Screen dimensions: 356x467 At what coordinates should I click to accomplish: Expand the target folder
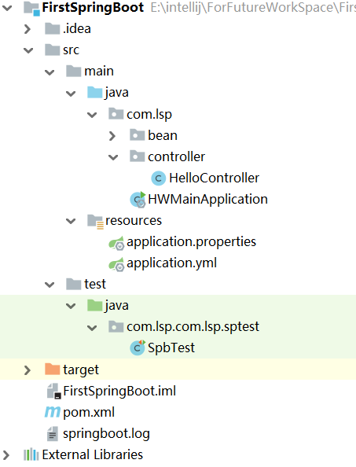point(28,370)
